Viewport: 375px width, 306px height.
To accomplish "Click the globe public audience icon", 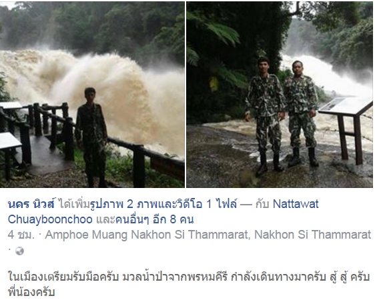I will pos(19,251).
